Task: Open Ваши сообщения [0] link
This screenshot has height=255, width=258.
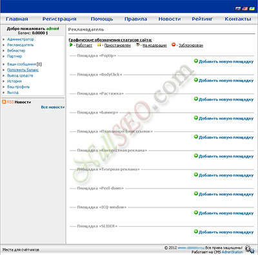Action: 25,64
